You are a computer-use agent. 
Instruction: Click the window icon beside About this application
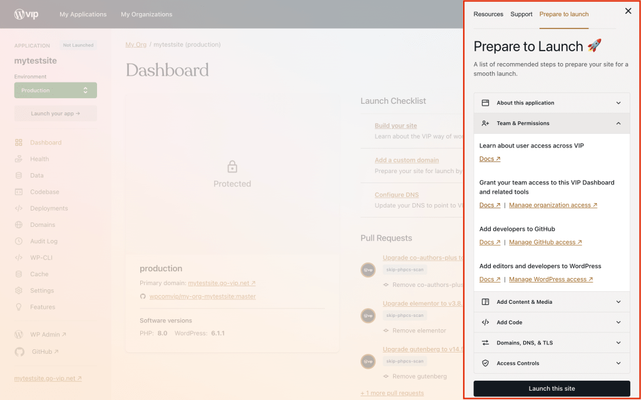(485, 103)
